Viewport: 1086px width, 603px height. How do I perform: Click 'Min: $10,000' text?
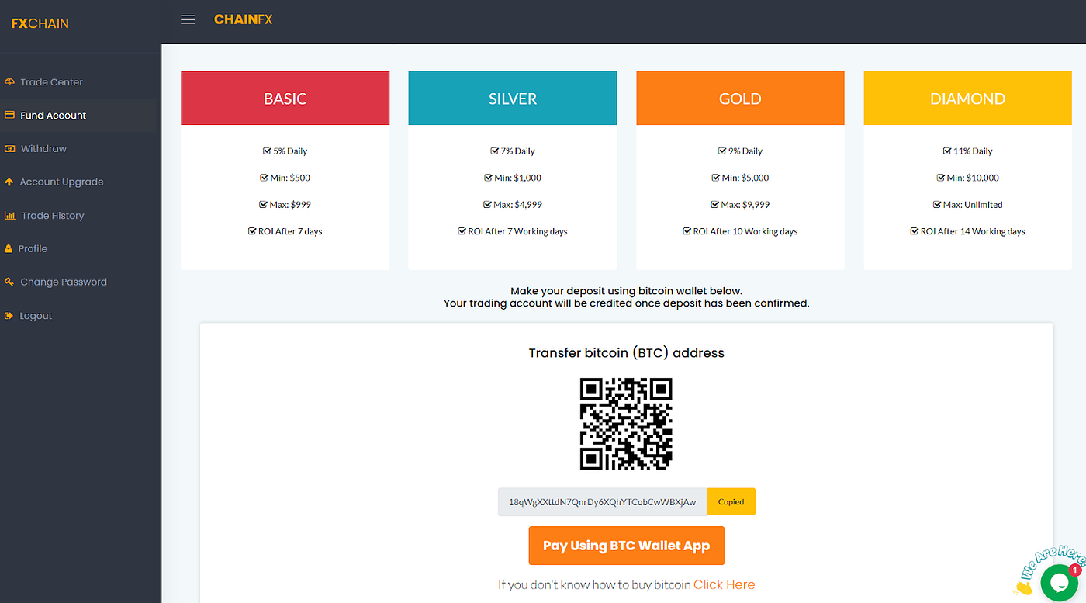tap(973, 178)
